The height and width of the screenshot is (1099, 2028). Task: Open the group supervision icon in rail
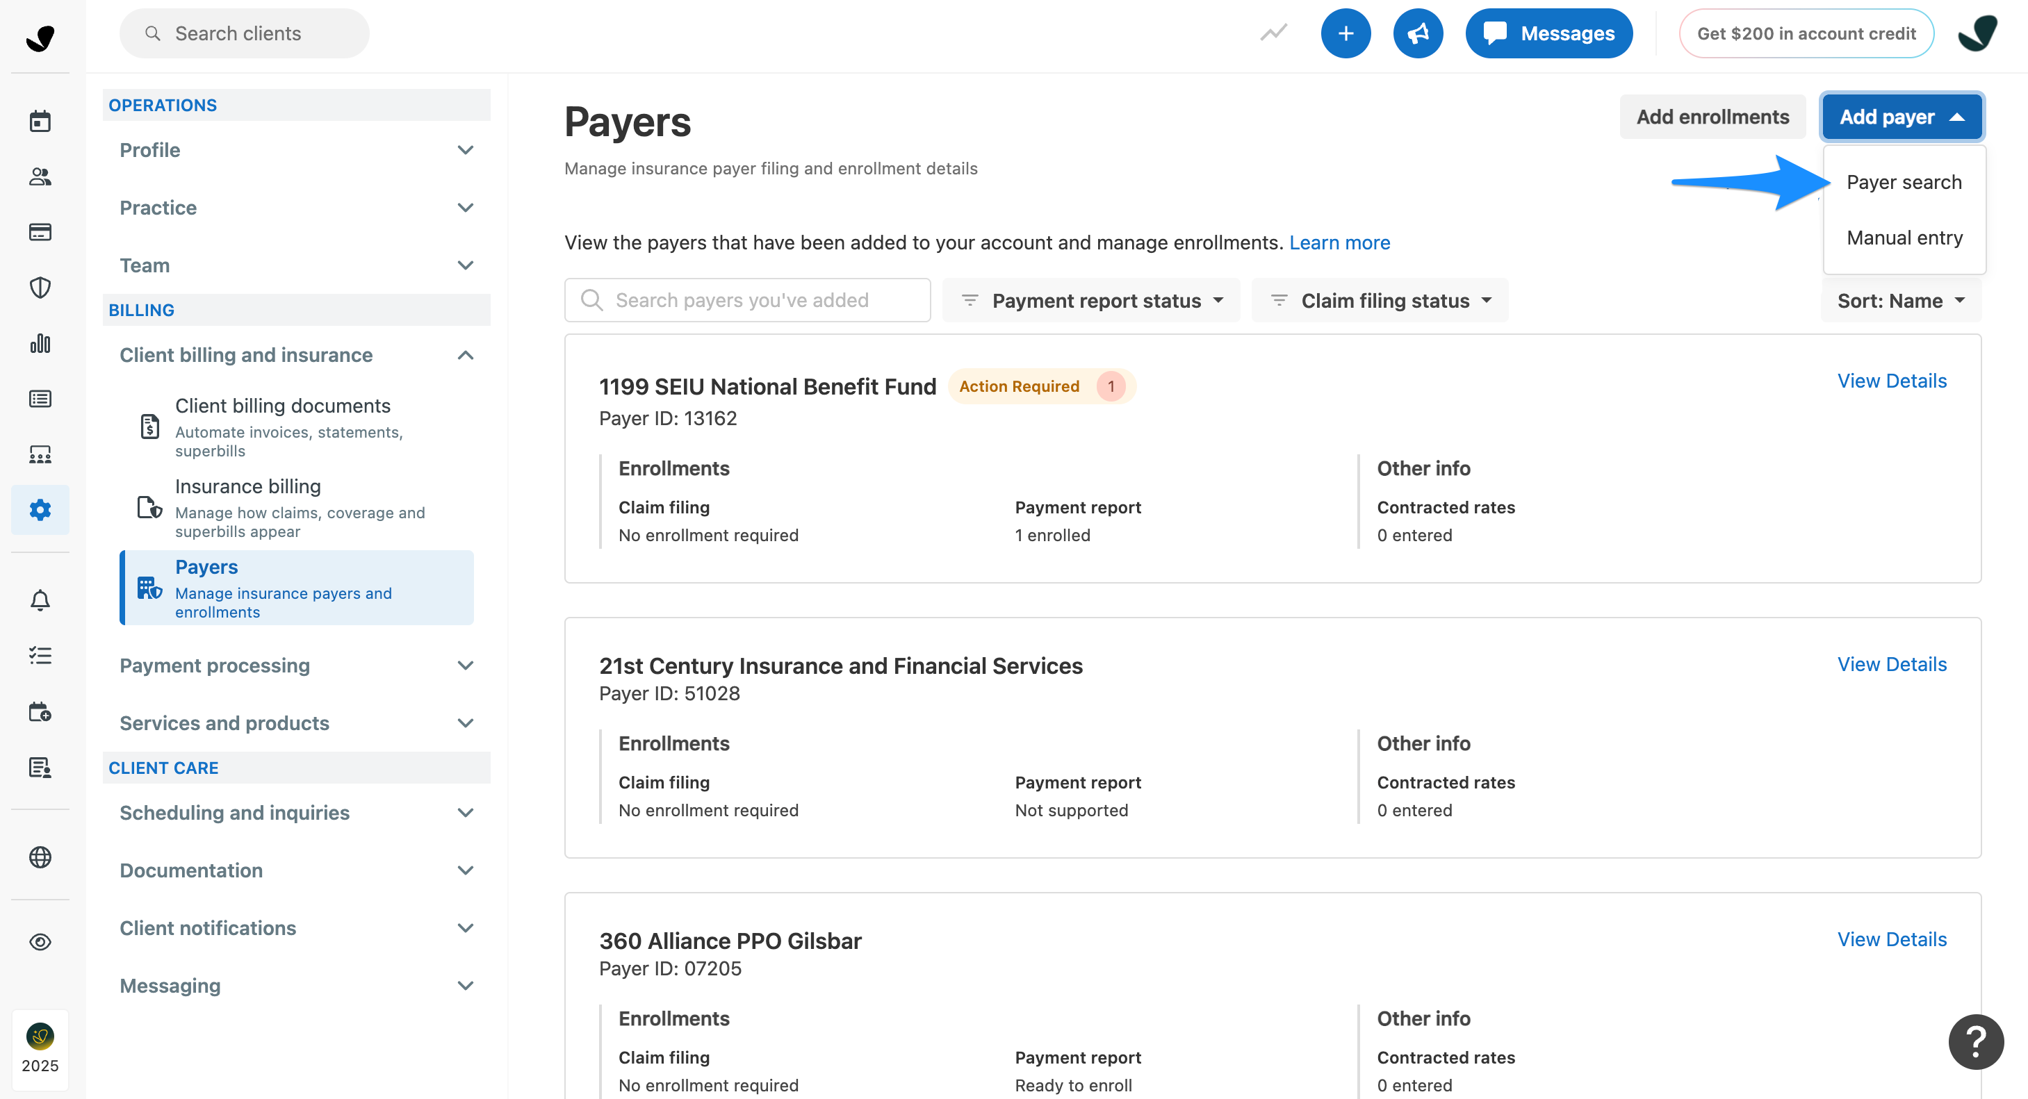click(40, 455)
